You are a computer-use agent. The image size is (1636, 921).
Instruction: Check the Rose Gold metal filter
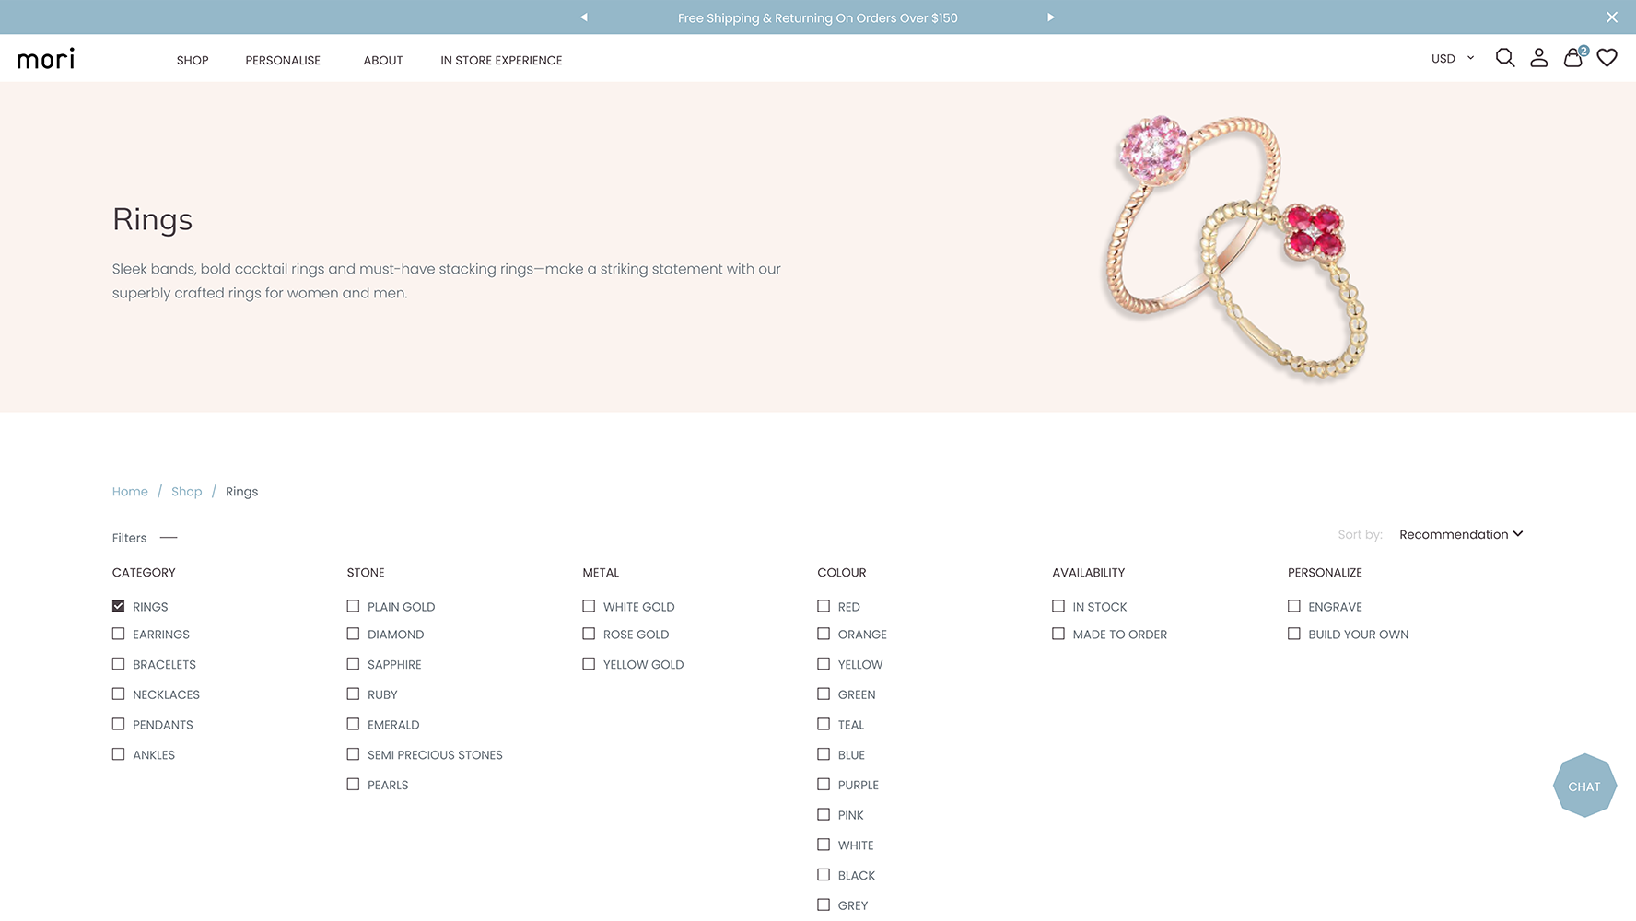coord(589,634)
